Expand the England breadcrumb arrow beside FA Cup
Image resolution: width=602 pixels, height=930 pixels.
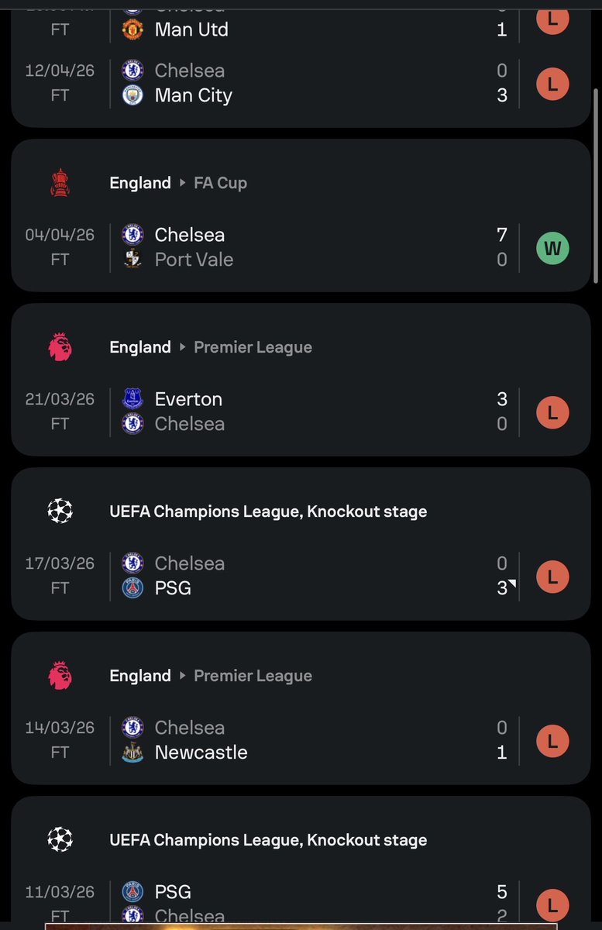(x=183, y=183)
